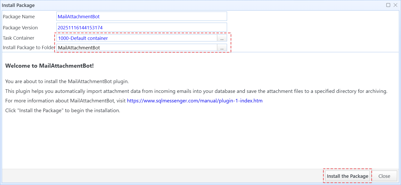The width and height of the screenshot is (401, 185).
Task: Click the Package Name label
Action: pyautogui.click(x=19, y=17)
